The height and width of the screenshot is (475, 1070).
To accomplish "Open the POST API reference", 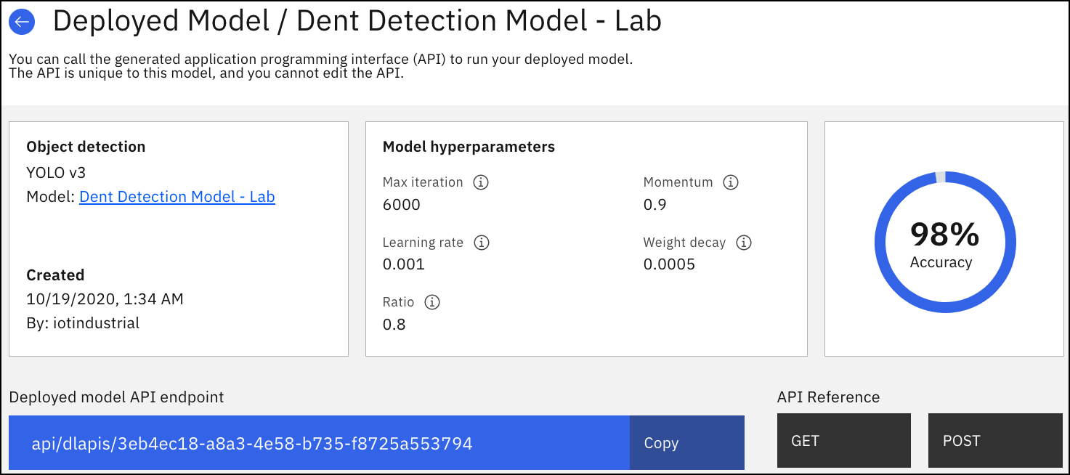I will (995, 441).
